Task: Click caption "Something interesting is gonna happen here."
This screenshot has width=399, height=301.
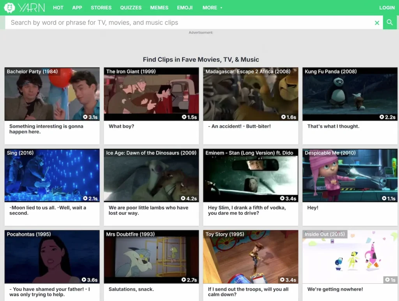Action: (46, 129)
